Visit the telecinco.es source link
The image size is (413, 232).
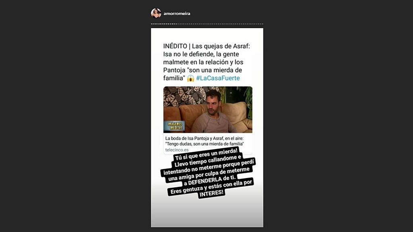(x=177, y=150)
